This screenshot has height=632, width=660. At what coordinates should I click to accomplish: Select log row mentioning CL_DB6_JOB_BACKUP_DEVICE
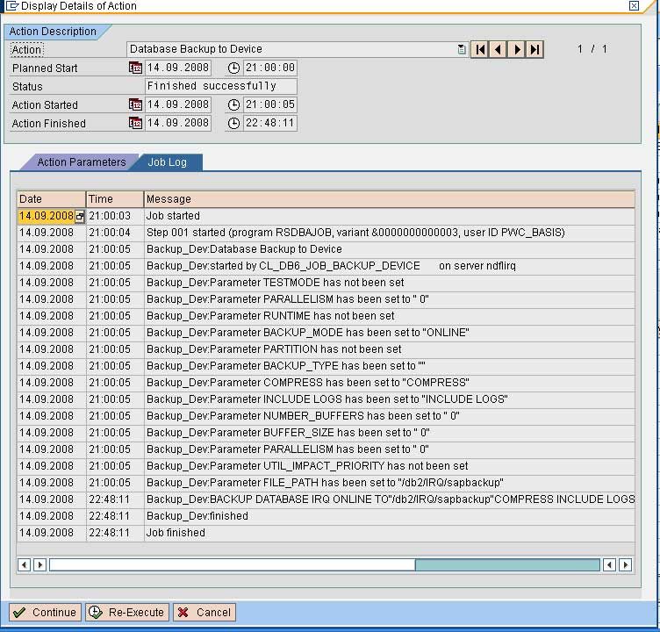326,266
